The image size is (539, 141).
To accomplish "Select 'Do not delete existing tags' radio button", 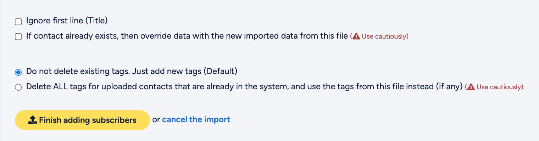I will click(18, 72).
